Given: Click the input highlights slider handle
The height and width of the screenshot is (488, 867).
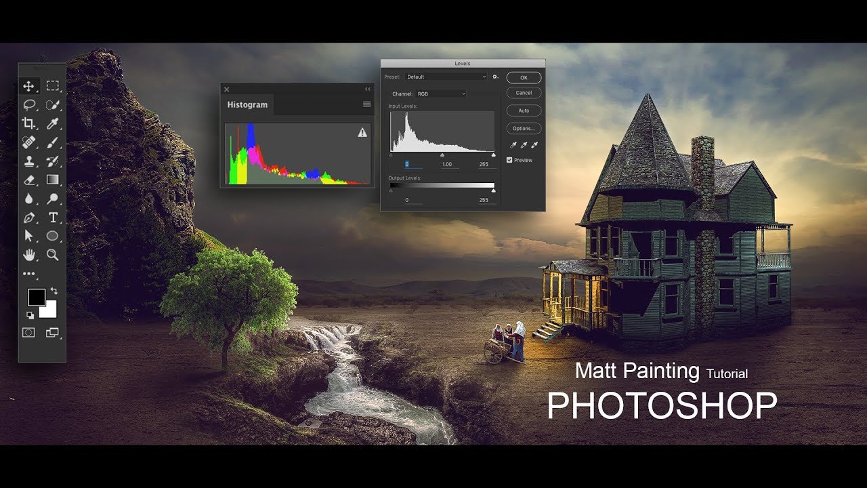Looking at the screenshot, I should 494,155.
